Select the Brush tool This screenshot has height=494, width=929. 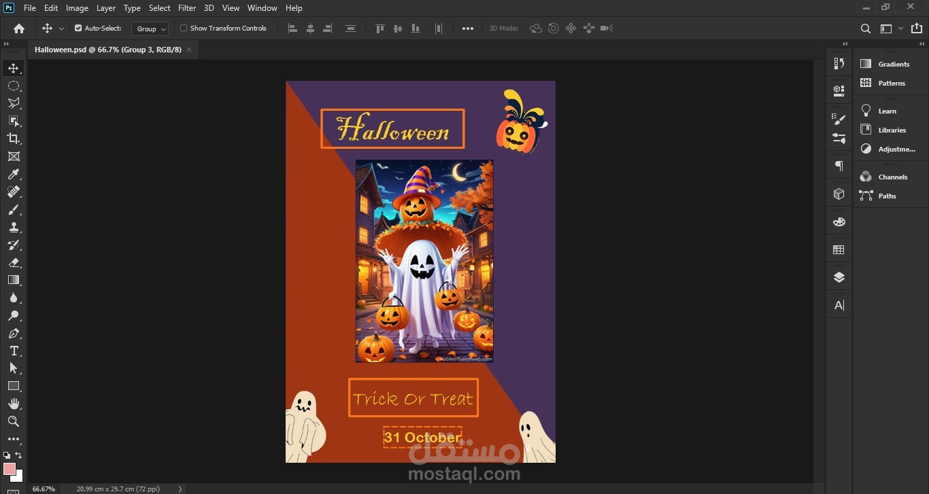point(14,210)
